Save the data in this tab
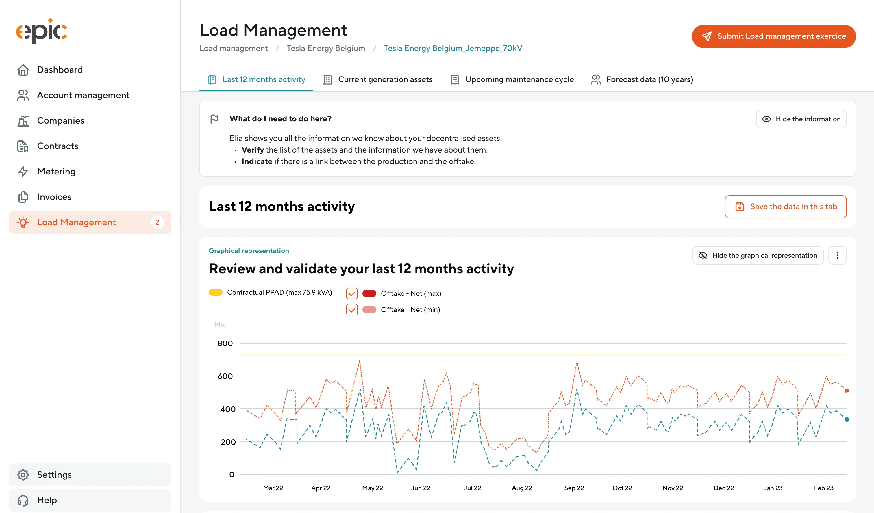The height and width of the screenshot is (513, 874). 786,207
